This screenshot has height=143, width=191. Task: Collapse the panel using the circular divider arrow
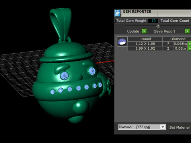tap(158, 26)
